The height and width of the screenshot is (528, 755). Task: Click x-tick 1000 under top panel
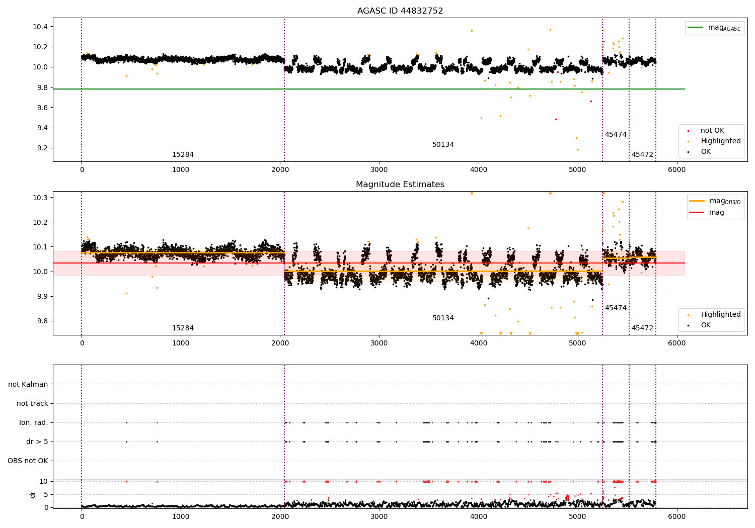(x=181, y=169)
